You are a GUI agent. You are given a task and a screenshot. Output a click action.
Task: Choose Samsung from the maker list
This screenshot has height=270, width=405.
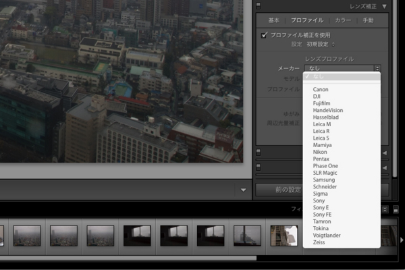[x=342, y=180]
